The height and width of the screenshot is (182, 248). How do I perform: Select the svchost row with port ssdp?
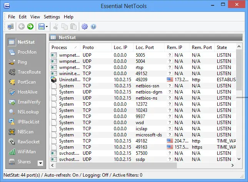(x=143, y=159)
